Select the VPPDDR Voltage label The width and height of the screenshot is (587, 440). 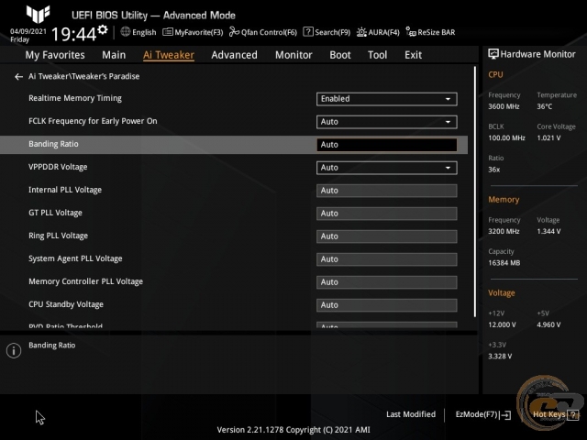(x=58, y=167)
